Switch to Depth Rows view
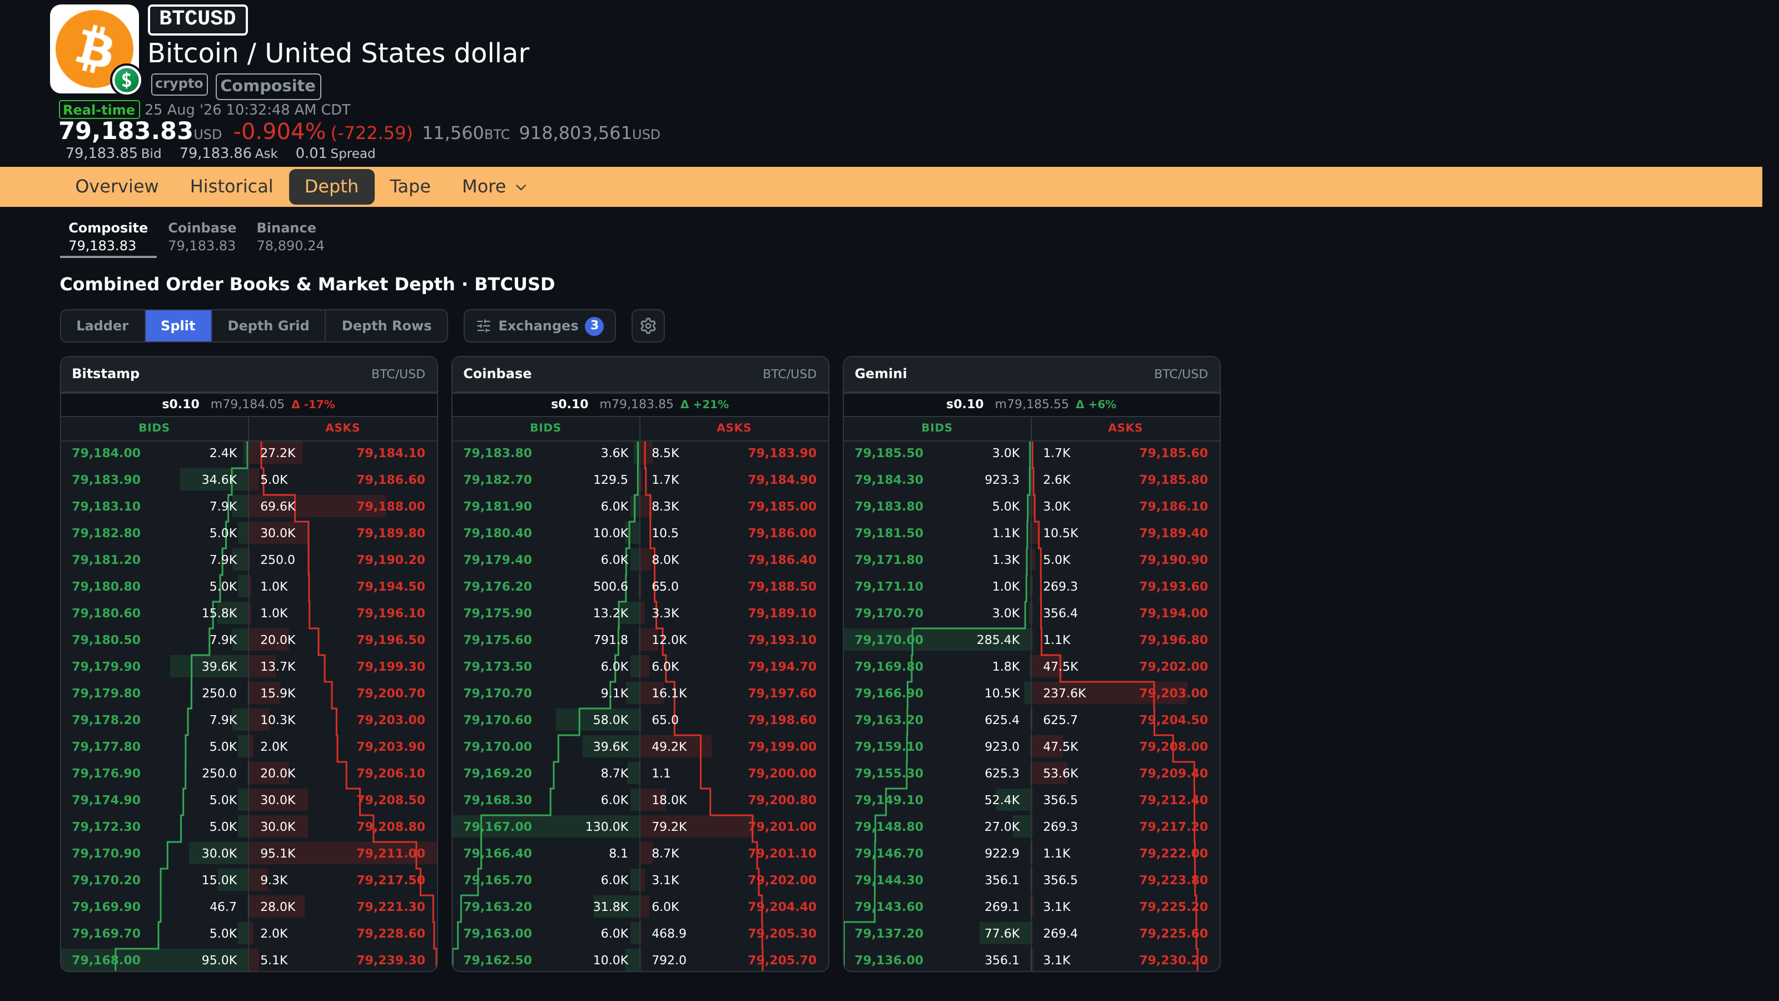Image resolution: width=1779 pixels, height=1001 pixels. click(x=387, y=326)
